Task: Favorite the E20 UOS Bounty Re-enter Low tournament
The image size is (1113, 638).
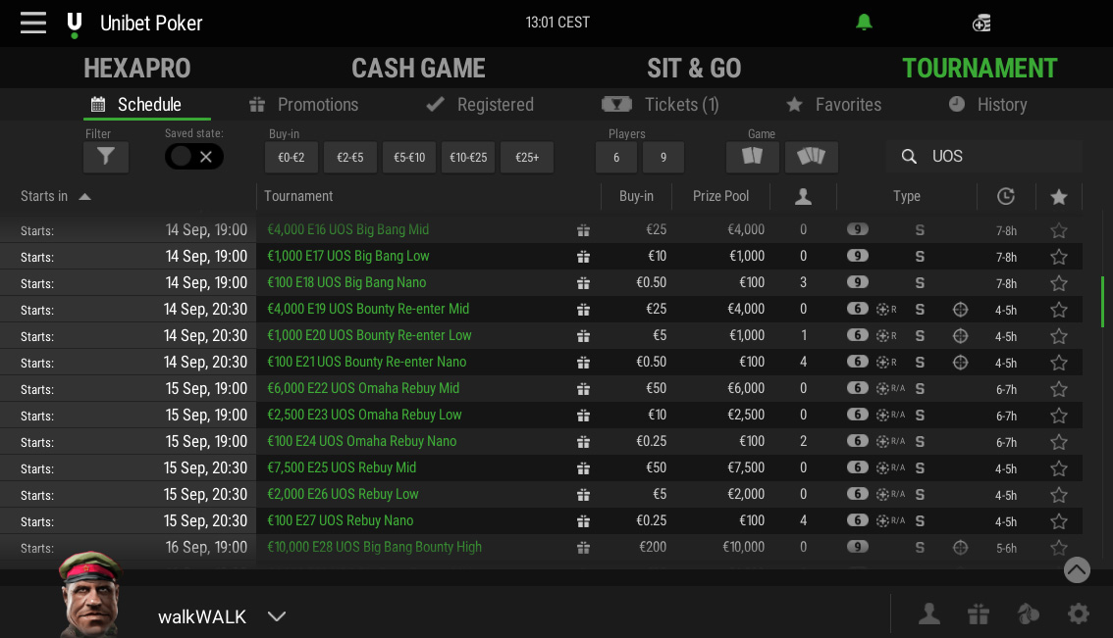Action: (x=1058, y=336)
